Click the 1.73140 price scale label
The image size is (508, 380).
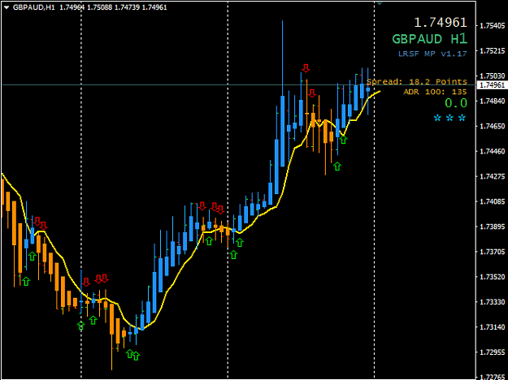click(x=492, y=327)
